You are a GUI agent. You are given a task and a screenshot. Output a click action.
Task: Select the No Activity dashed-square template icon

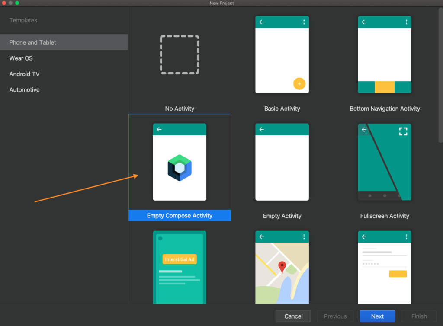(180, 55)
